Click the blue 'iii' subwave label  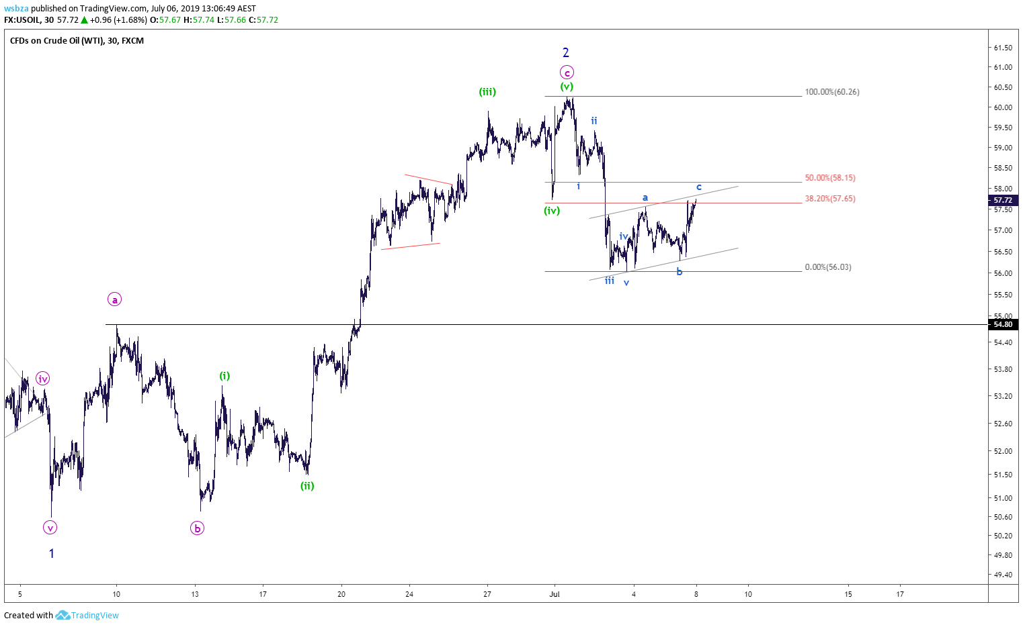[x=609, y=281]
